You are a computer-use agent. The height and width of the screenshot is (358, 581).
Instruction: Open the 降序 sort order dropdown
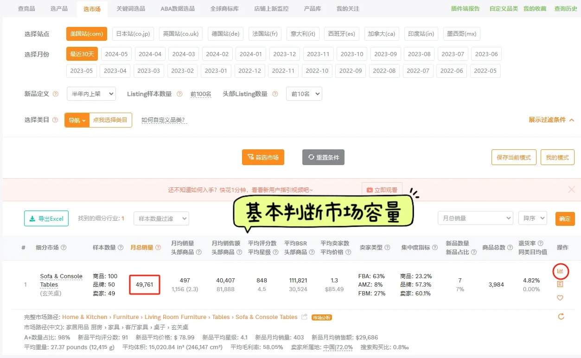pos(532,218)
